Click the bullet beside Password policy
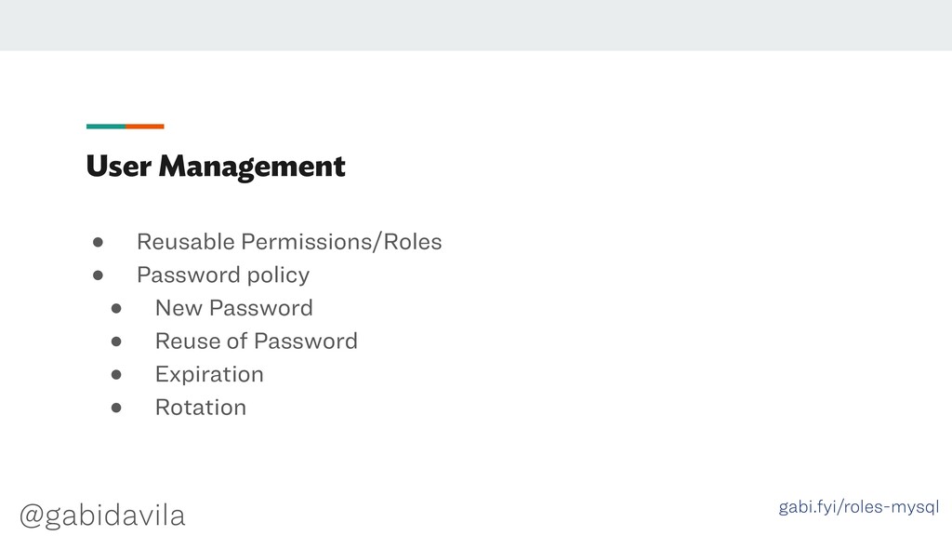Screen dimensions: 952x536 tap(98, 275)
